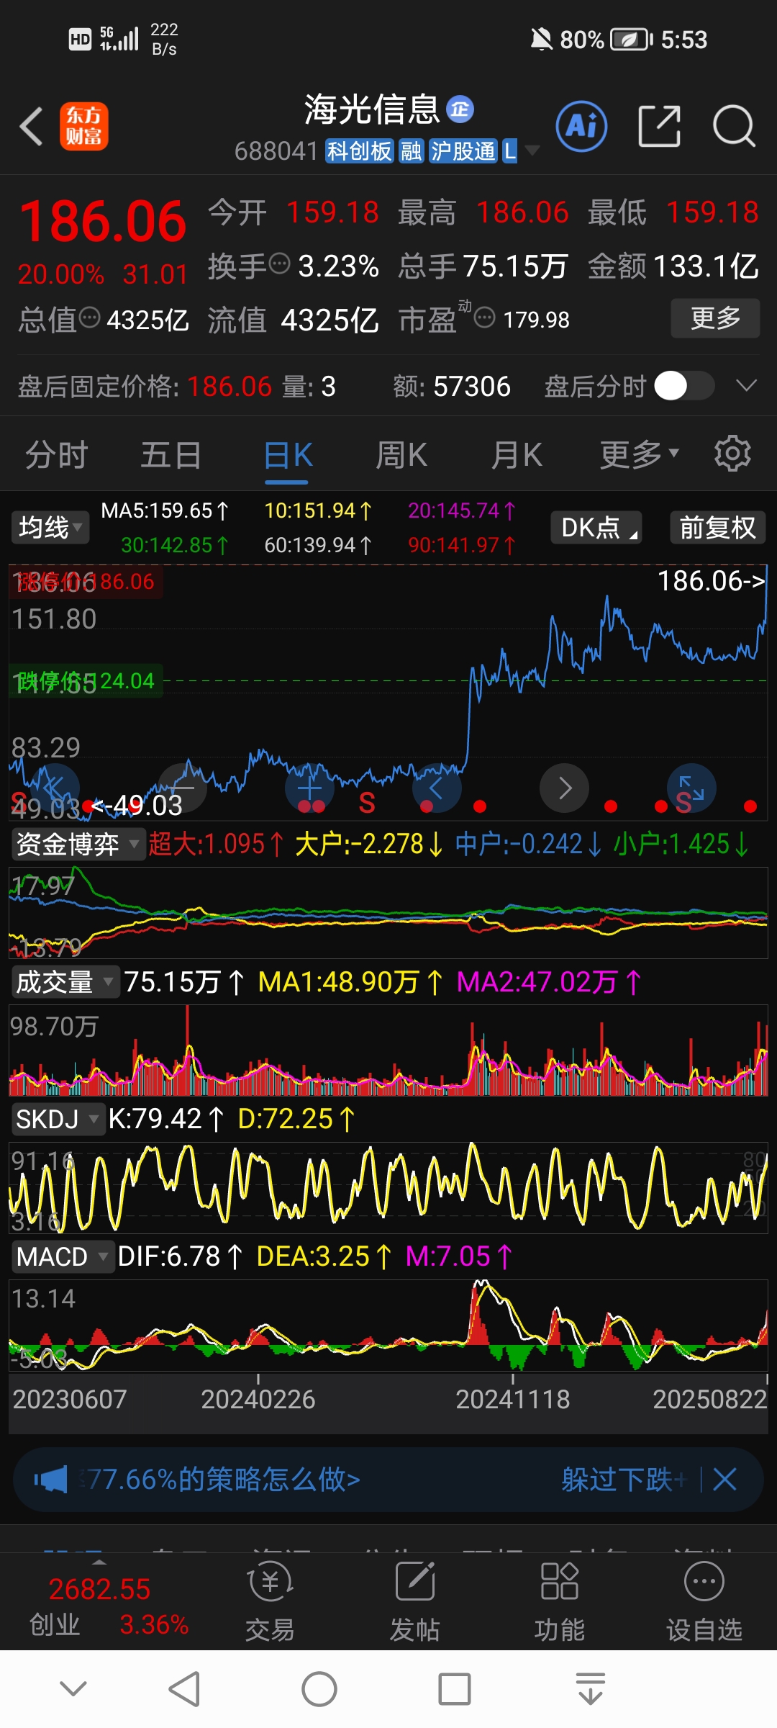Move chart right with right arrow button
This screenshot has height=1728, width=777.
tap(564, 788)
